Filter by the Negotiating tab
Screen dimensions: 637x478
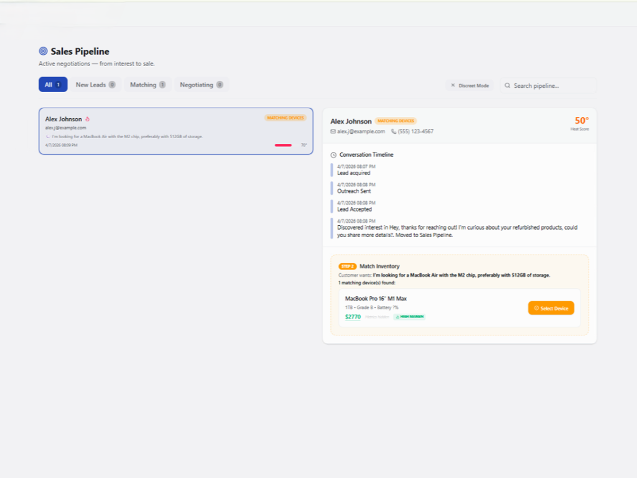pyautogui.click(x=201, y=85)
